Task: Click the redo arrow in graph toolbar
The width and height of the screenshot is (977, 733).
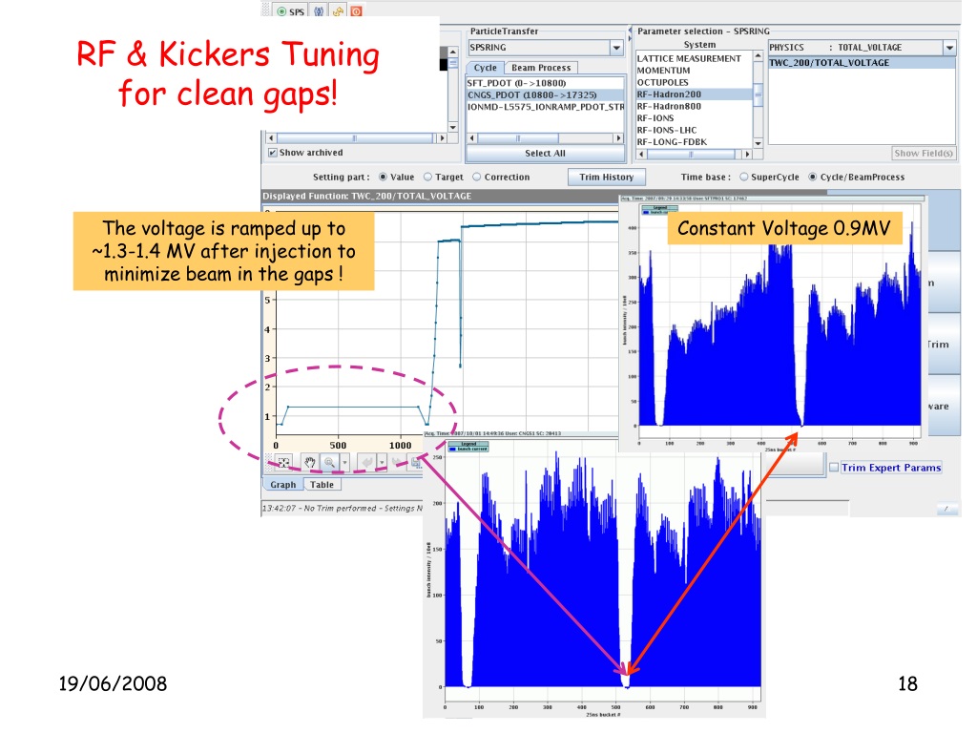Action: pyautogui.click(x=396, y=463)
